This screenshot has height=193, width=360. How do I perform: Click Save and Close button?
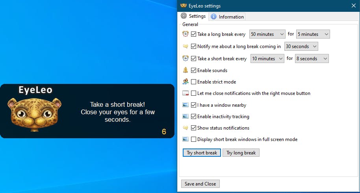coord(200,184)
